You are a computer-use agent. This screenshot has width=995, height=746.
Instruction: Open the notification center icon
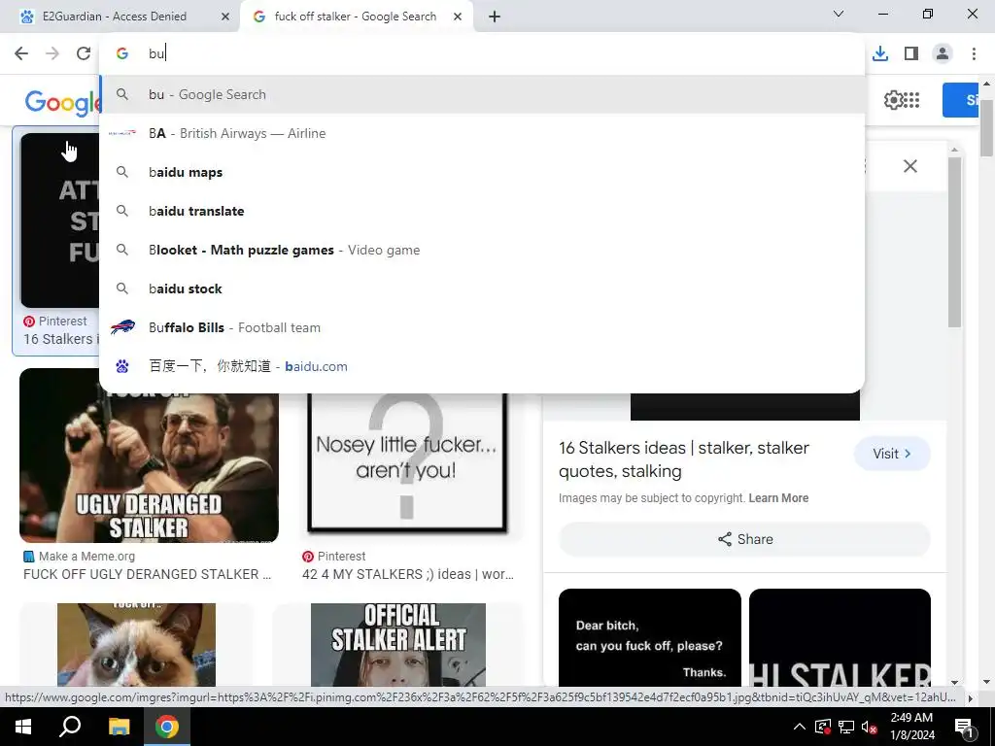(x=964, y=727)
